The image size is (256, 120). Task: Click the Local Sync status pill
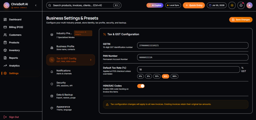[x=173, y=5]
